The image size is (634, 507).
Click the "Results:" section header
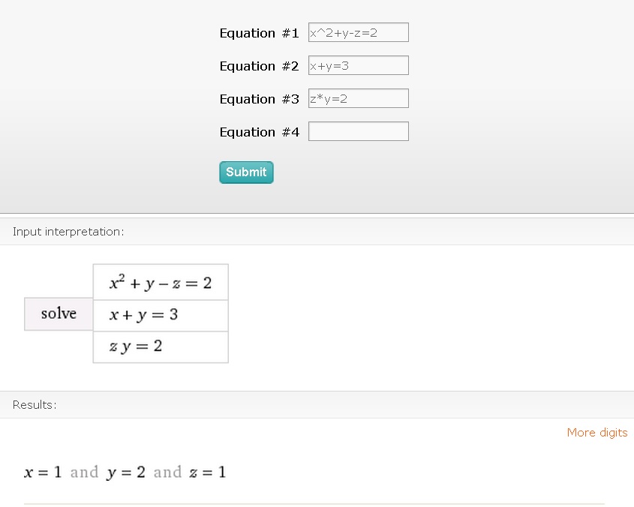point(35,405)
